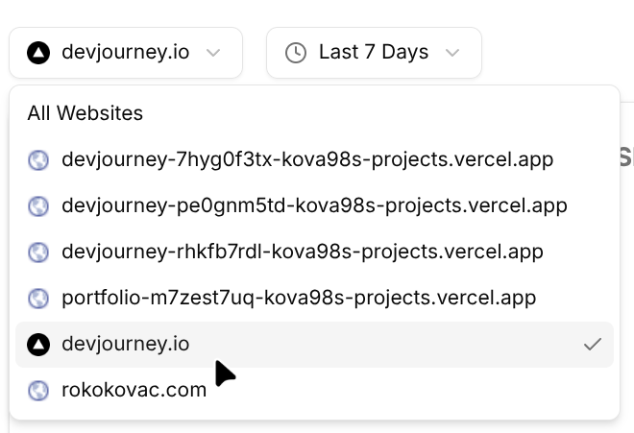
Task: Open the Last 7 Days date range dropdown
Action: point(373,53)
